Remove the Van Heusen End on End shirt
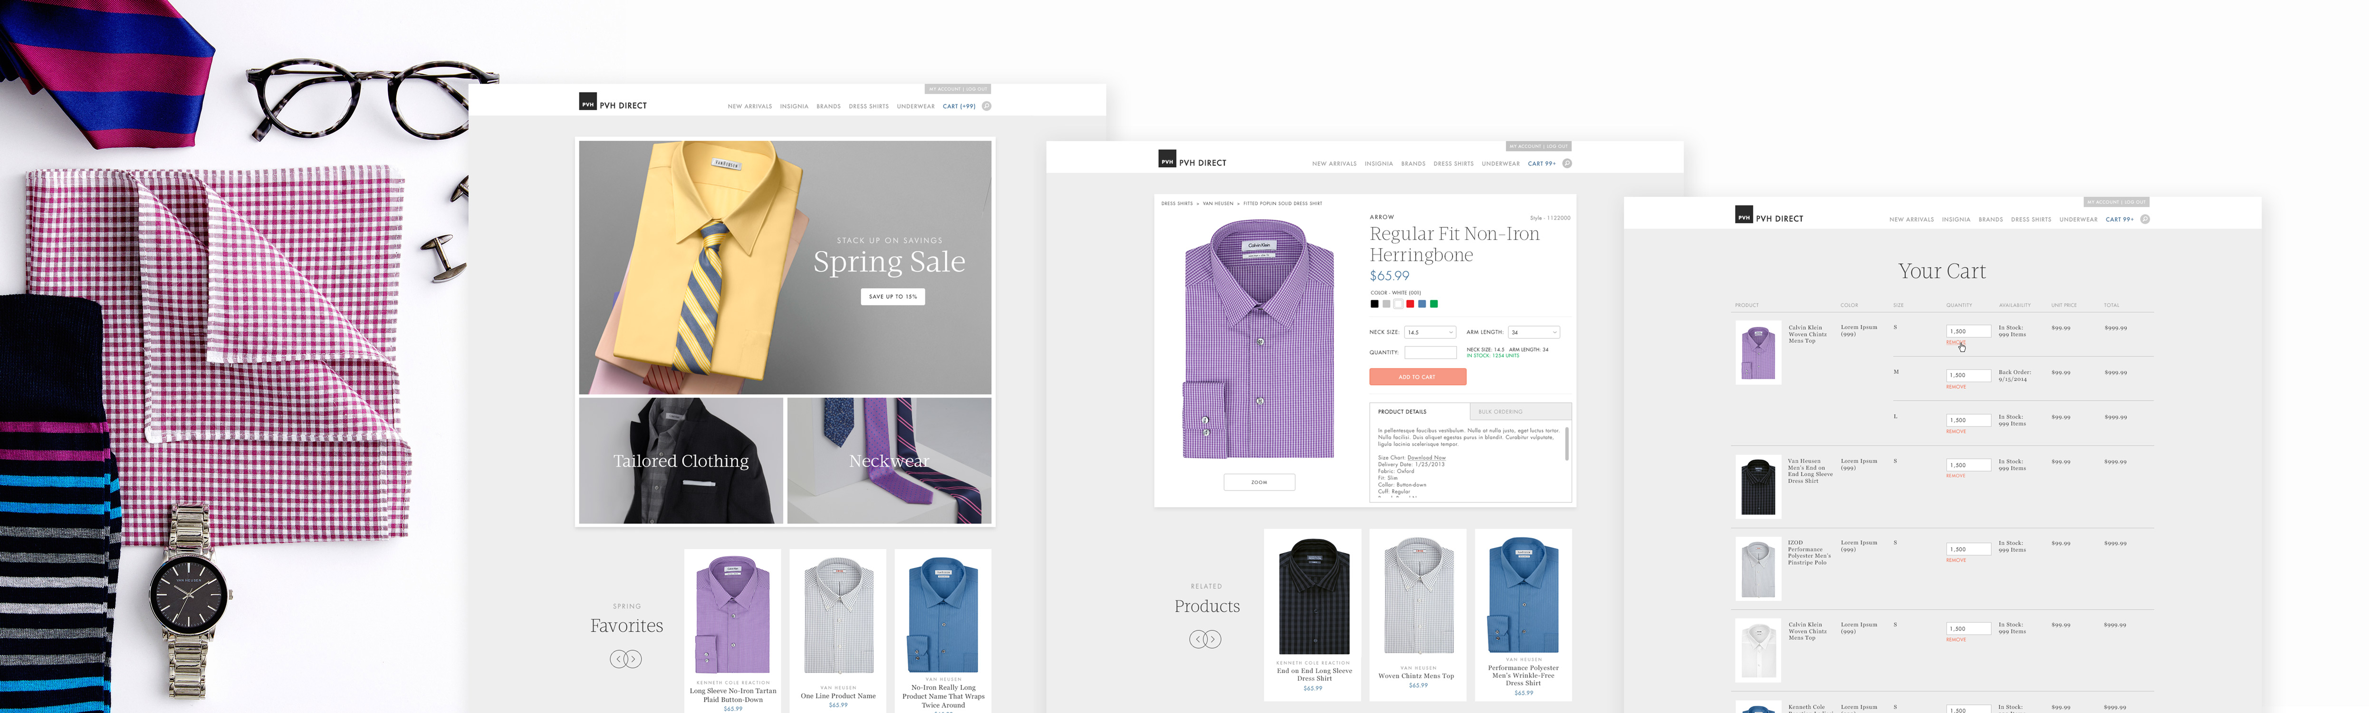Screen dimensions: 2369x713 (1956, 476)
